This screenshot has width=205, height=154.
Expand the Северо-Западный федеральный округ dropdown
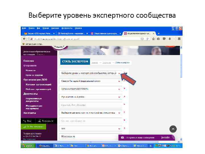(x=91, y=81)
